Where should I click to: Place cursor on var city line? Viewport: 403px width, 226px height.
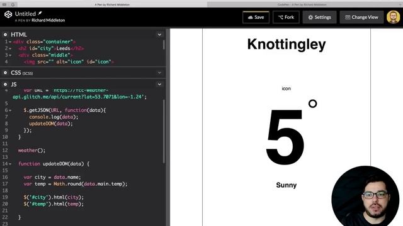[x=52, y=177]
